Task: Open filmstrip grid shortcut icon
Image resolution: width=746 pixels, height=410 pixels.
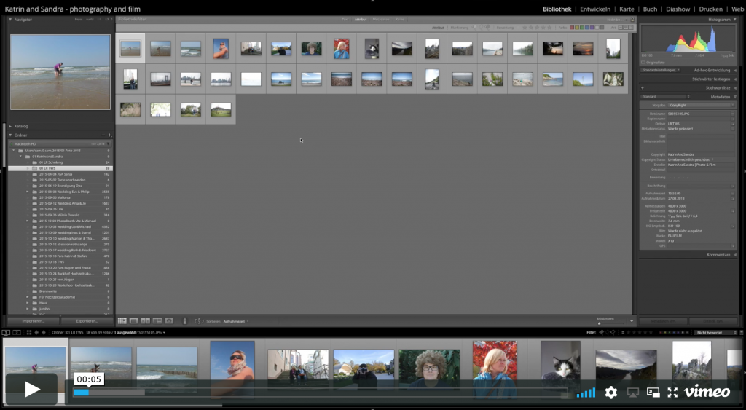Action: point(29,333)
